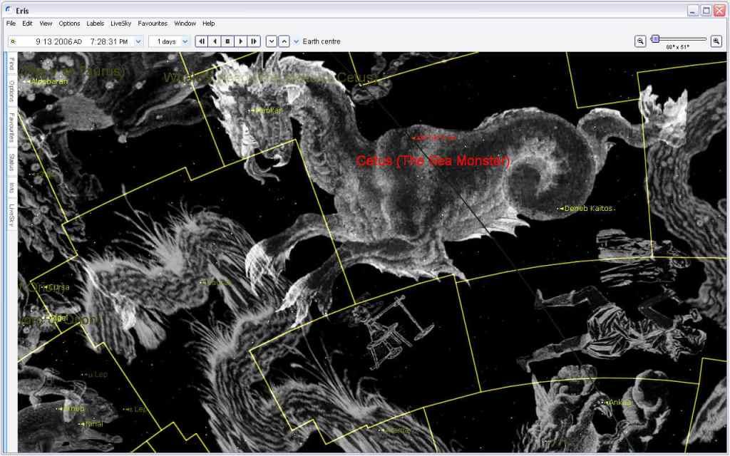
Task: Select the Deneb Kaitos star label
Action: pyautogui.click(x=588, y=209)
